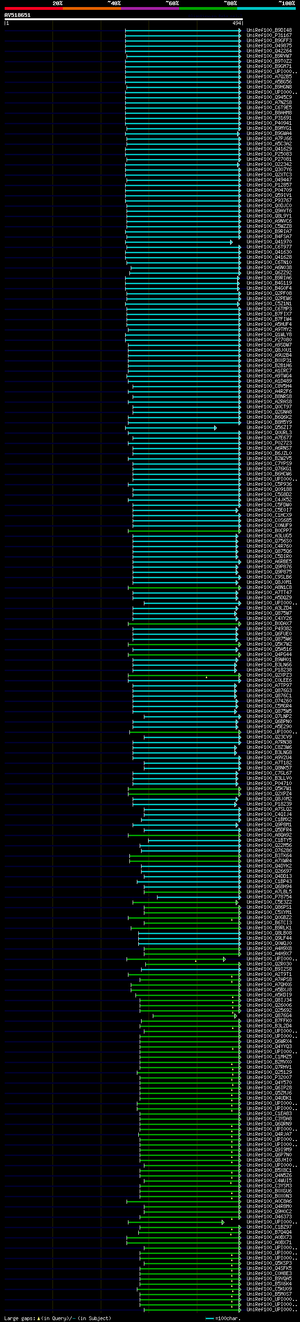This screenshot has height=1322, width=300.
Task: Select the UniRef100_C6T9E5 label
Action: (269, 108)
